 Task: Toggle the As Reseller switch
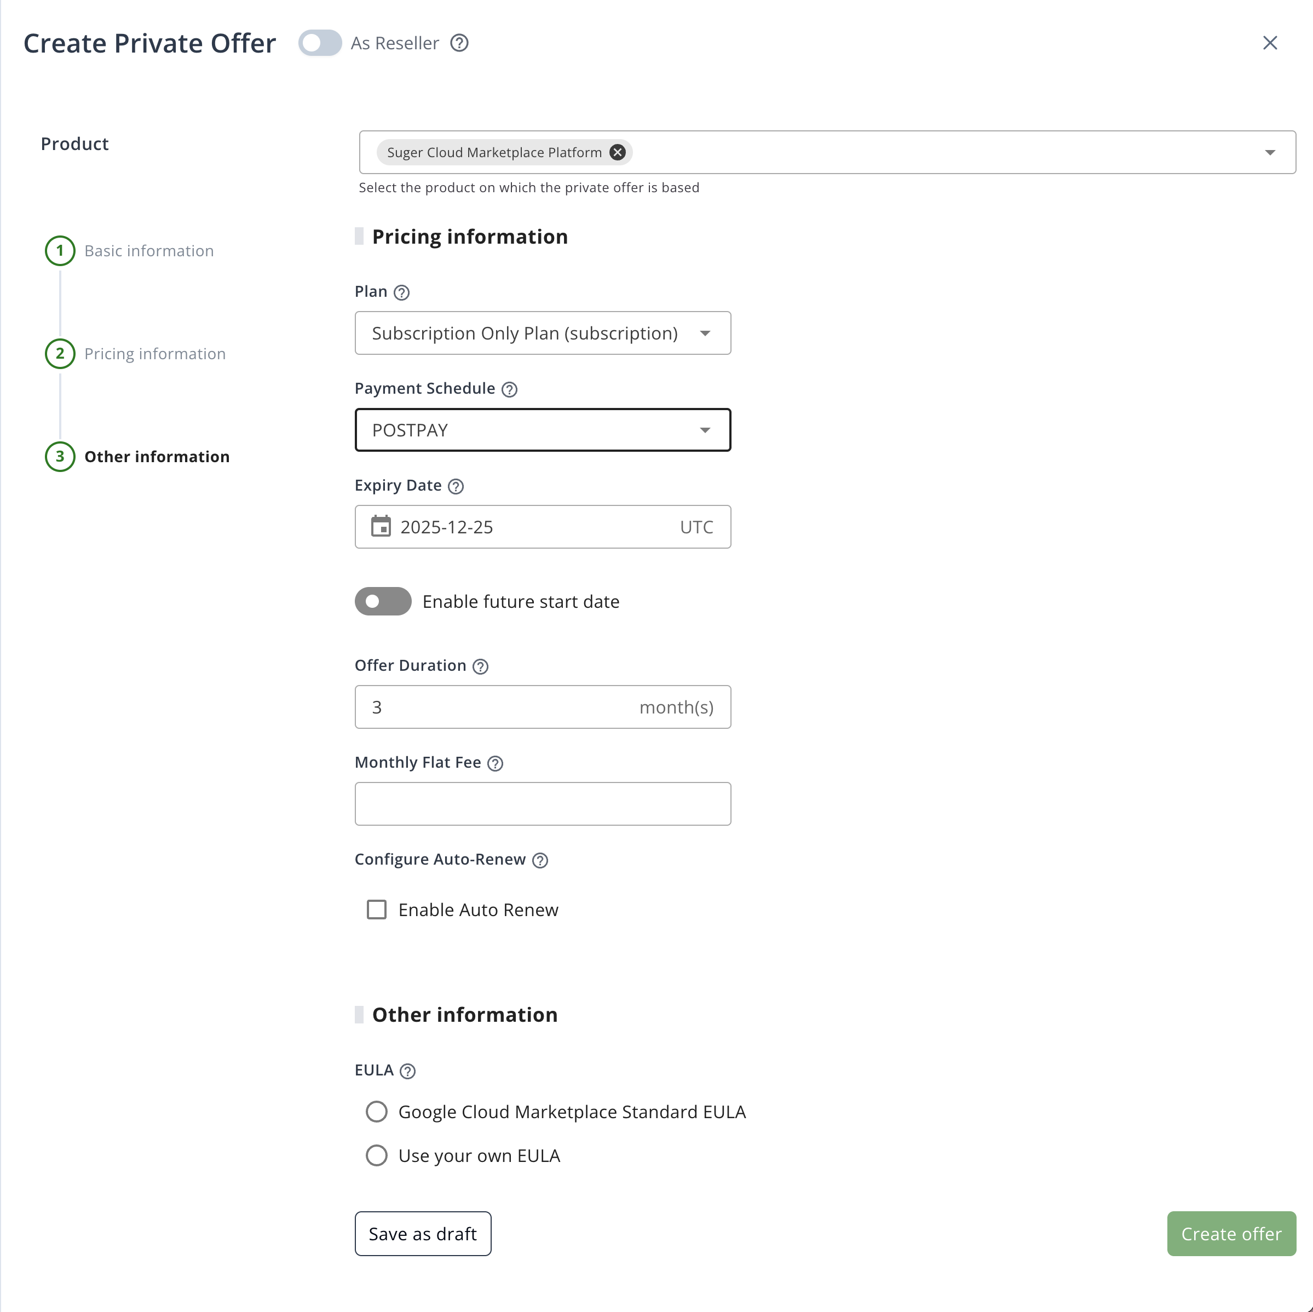pyautogui.click(x=319, y=43)
